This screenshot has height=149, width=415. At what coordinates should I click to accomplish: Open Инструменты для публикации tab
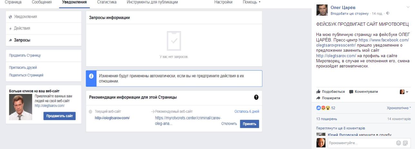152,2
